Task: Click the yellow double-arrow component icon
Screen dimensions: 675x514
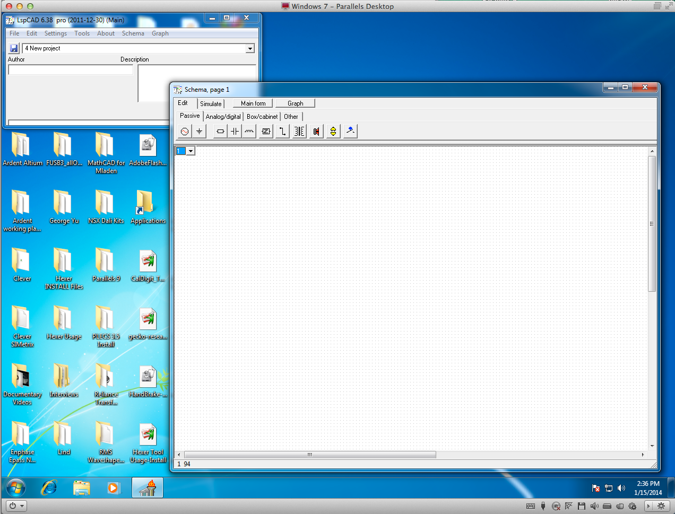Action: 333,131
